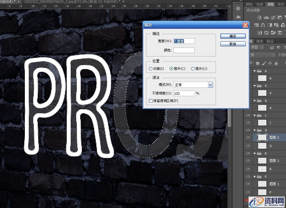The width and height of the screenshot is (286, 208).
Task: Select the 内部 (Inside) position radio button
Action: (x=151, y=69)
